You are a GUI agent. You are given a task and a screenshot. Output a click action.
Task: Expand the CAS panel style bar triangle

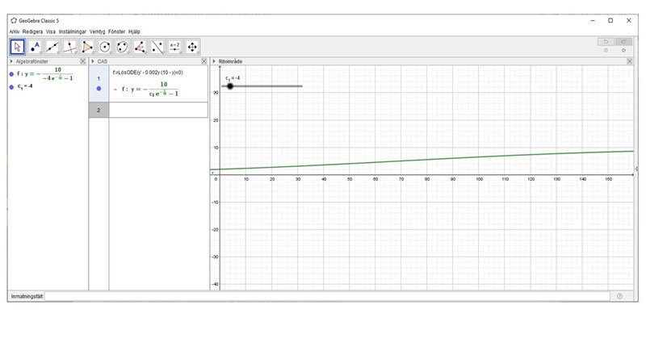pyautogui.click(x=93, y=61)
